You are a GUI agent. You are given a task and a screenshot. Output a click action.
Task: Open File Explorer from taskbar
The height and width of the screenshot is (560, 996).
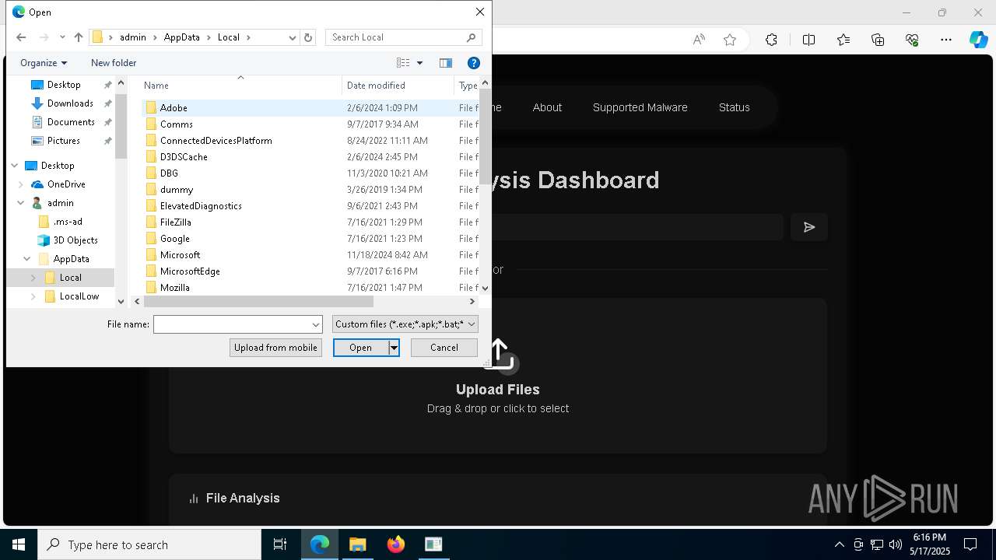click(357, 544)
